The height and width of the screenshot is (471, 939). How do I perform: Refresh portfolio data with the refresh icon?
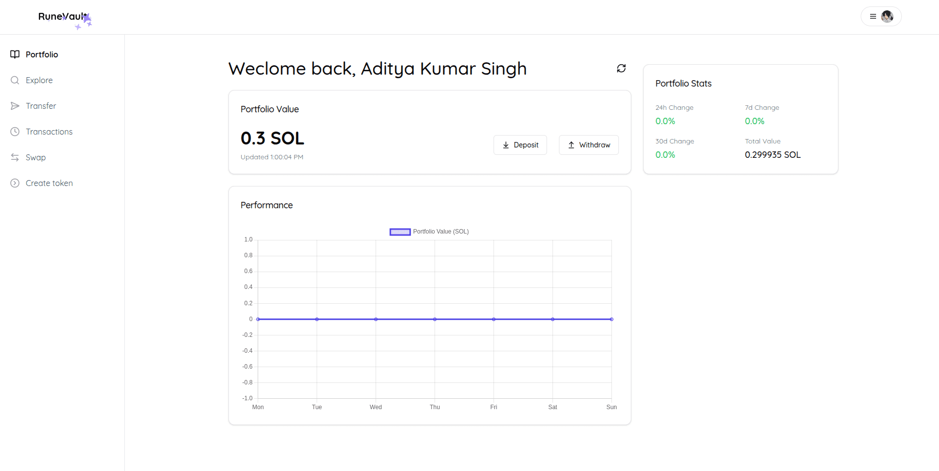click(621, 68)
